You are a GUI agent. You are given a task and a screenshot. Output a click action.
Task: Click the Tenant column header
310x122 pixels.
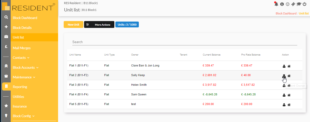click(x=183, y=55)
